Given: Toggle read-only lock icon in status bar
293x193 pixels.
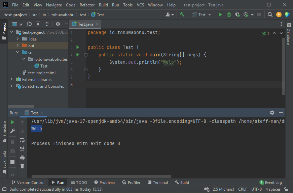Looking at the screenshot, I should (x=286, y=189).
